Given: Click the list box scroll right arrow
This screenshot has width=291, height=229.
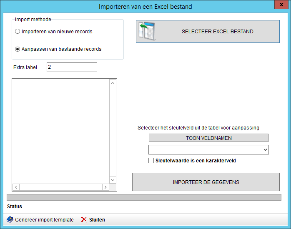Looking at the screenshot, I should 105,187.
